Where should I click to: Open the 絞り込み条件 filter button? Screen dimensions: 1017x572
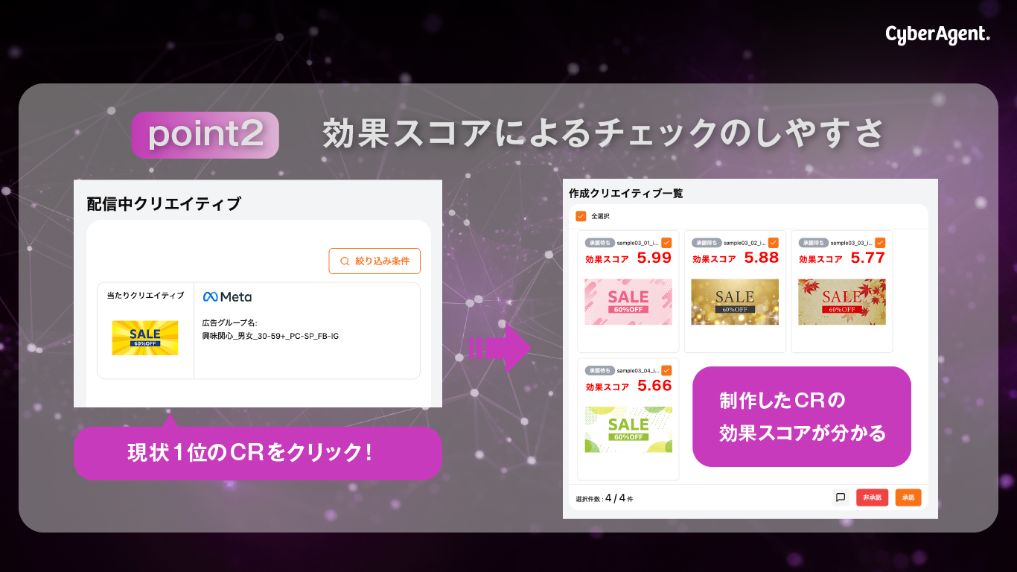pos(374,261)
